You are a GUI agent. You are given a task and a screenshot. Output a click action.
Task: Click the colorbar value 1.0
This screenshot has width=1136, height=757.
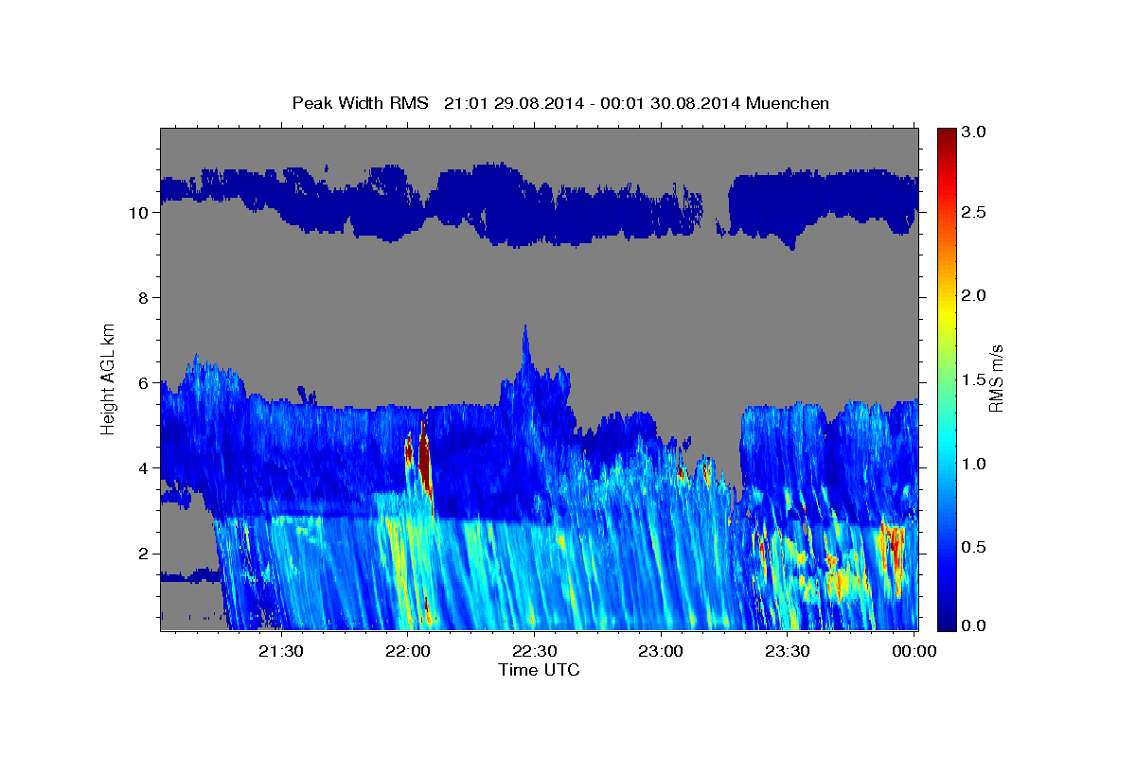tap(975, 464)
